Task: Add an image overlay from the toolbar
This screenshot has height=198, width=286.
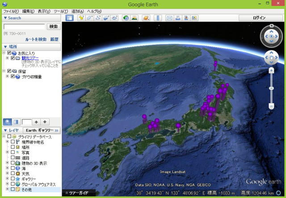Action: (x=106, y=18)
